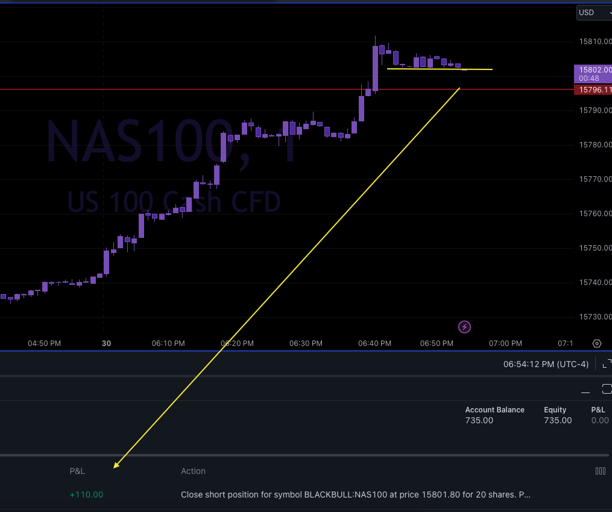Click the tall candle near 06:40 PM
The width and height of the screenshot is (612, 512).
(x=375, y=68)
